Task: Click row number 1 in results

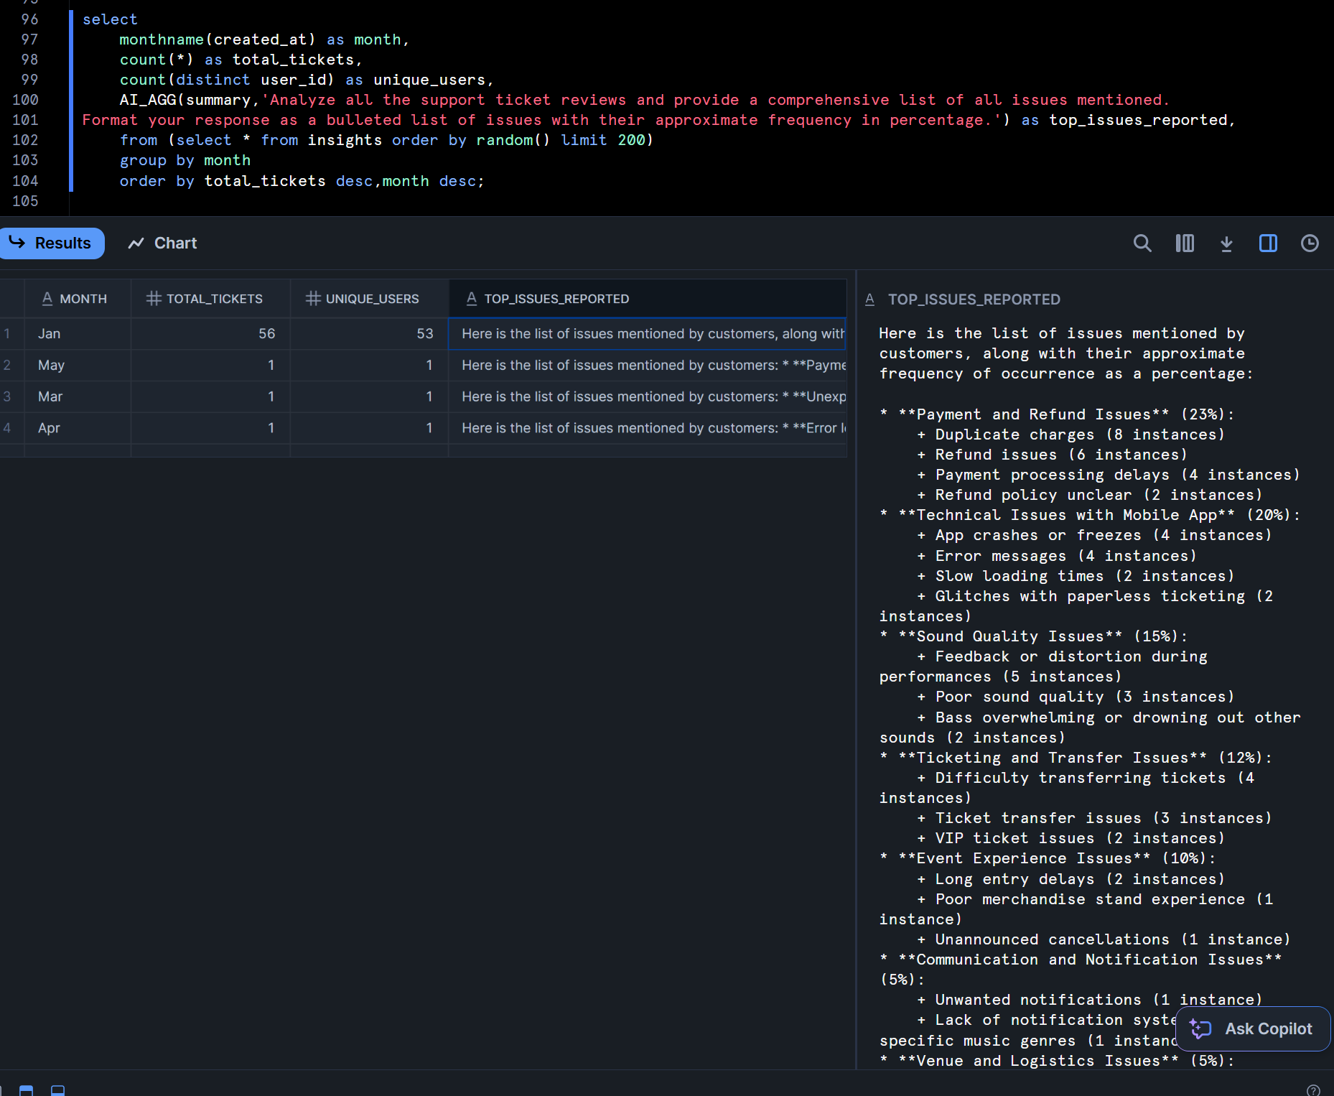Action: point(7,333)
